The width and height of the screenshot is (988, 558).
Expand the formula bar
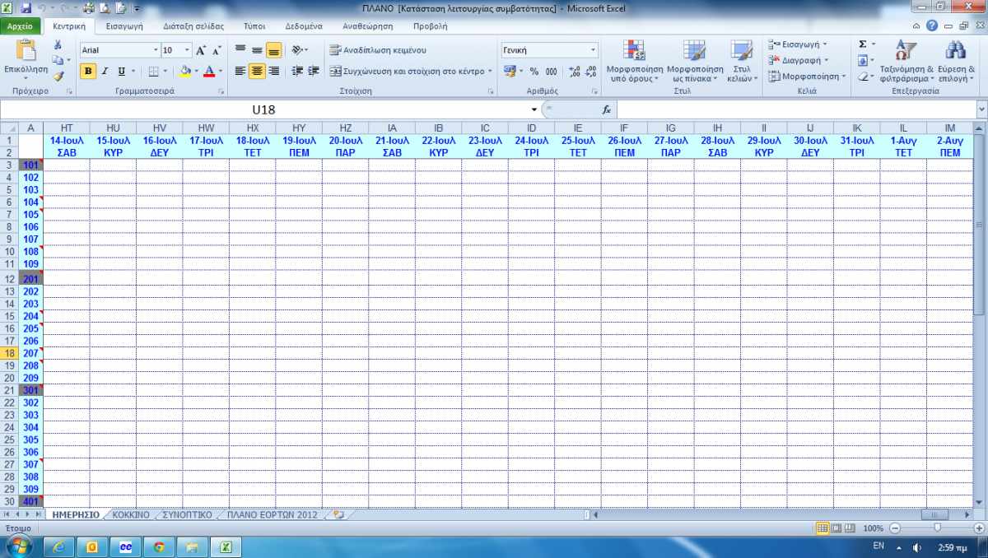tap(981, 109)
